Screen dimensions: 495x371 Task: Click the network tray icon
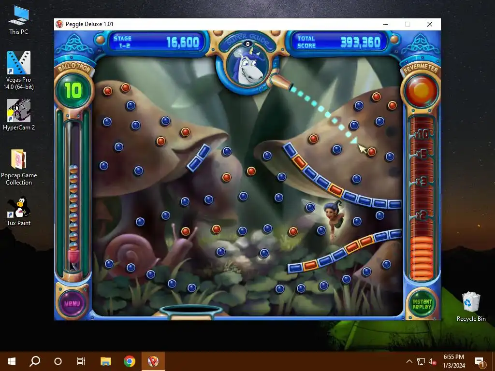(421, 361)
